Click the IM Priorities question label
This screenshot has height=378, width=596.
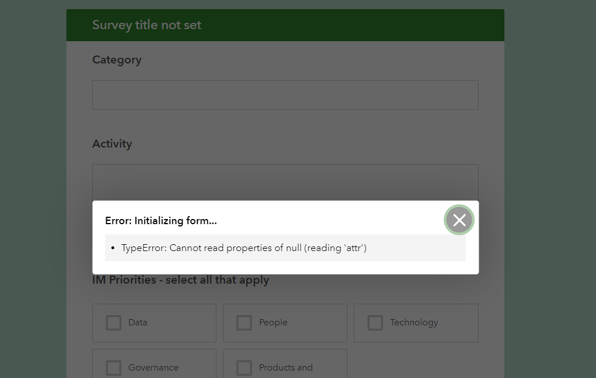pyautogui.click(x=180, y=280)
